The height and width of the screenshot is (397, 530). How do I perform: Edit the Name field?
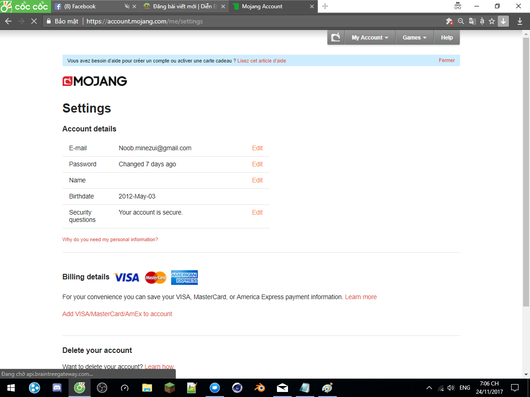click(x=257, y=180)
